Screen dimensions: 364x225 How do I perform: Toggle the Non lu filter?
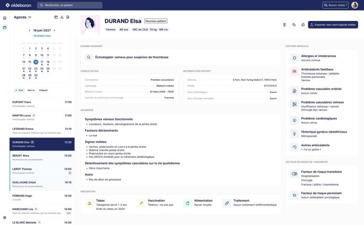coord(31,90)
